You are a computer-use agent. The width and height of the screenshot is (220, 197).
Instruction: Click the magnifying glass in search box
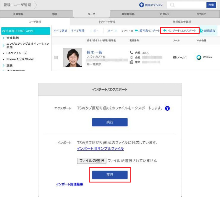pyautogui.click(x=172, y=5)
